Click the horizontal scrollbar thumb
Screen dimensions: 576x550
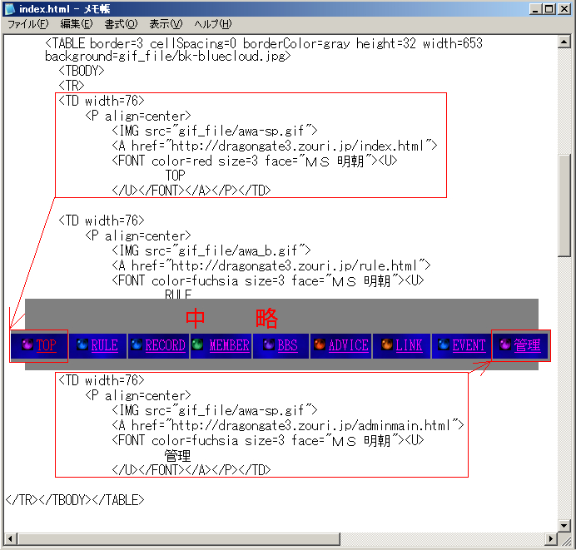tap(178, 538)
